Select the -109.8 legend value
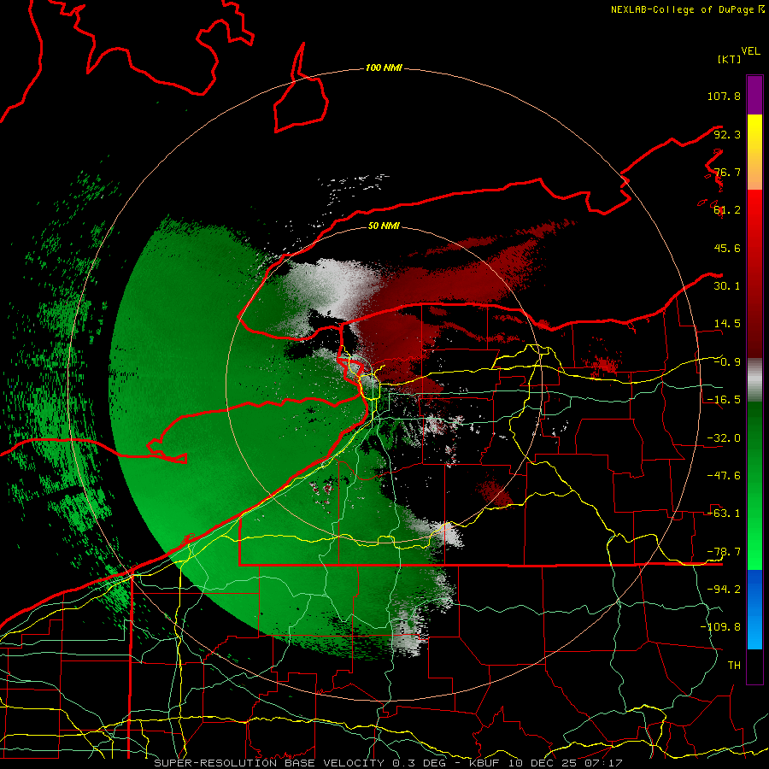769x769 pixels. tap(720, 627)
